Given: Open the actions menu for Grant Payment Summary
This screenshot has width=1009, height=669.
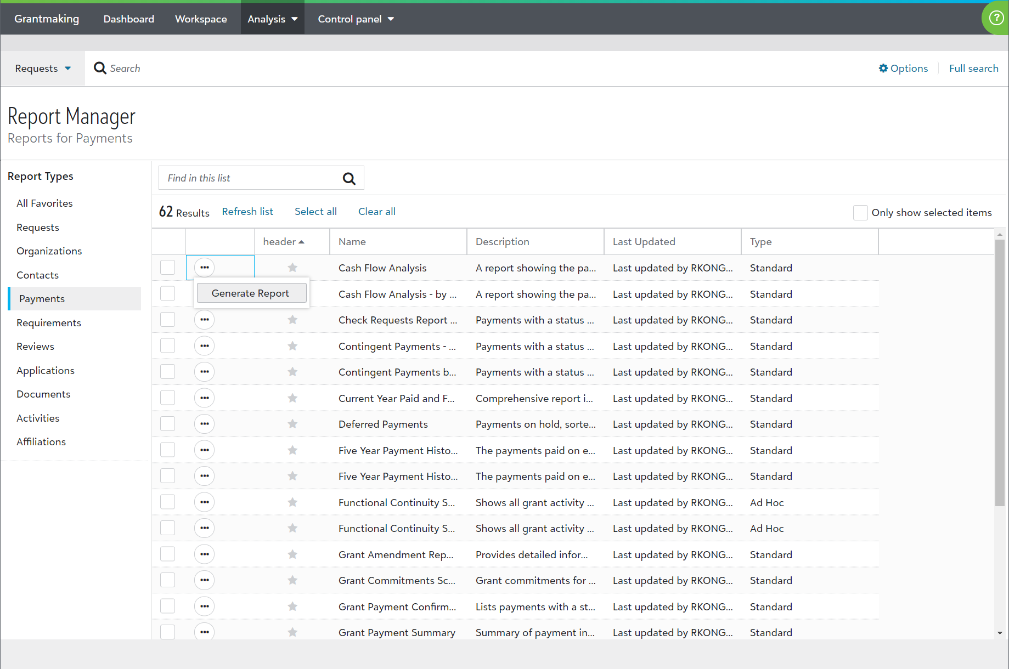Looking at the screenshot, I should 204,632.
